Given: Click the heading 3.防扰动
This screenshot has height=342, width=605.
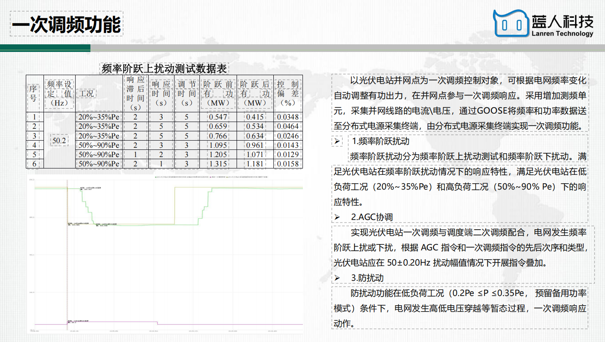Looking at the screenshot, I should (x=367, y=278).
